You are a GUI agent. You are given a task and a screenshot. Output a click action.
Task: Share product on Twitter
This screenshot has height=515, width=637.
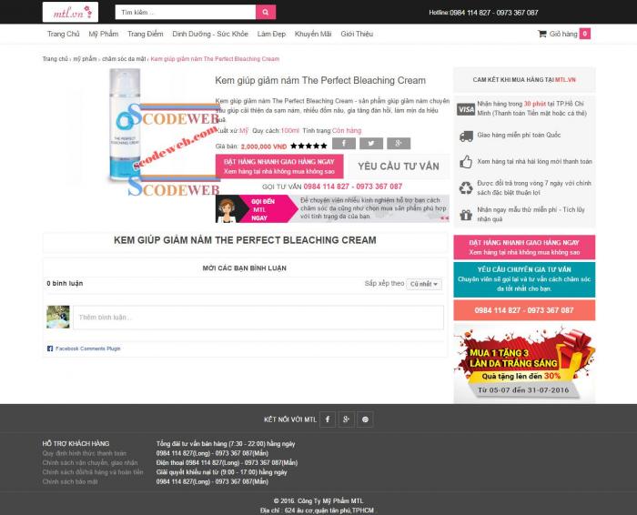(371, 144)
